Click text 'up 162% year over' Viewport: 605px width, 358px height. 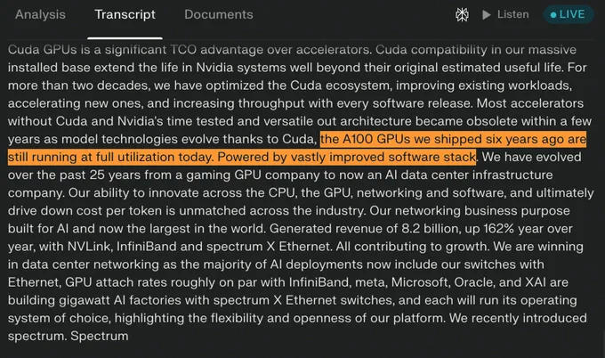click(519, 229)
